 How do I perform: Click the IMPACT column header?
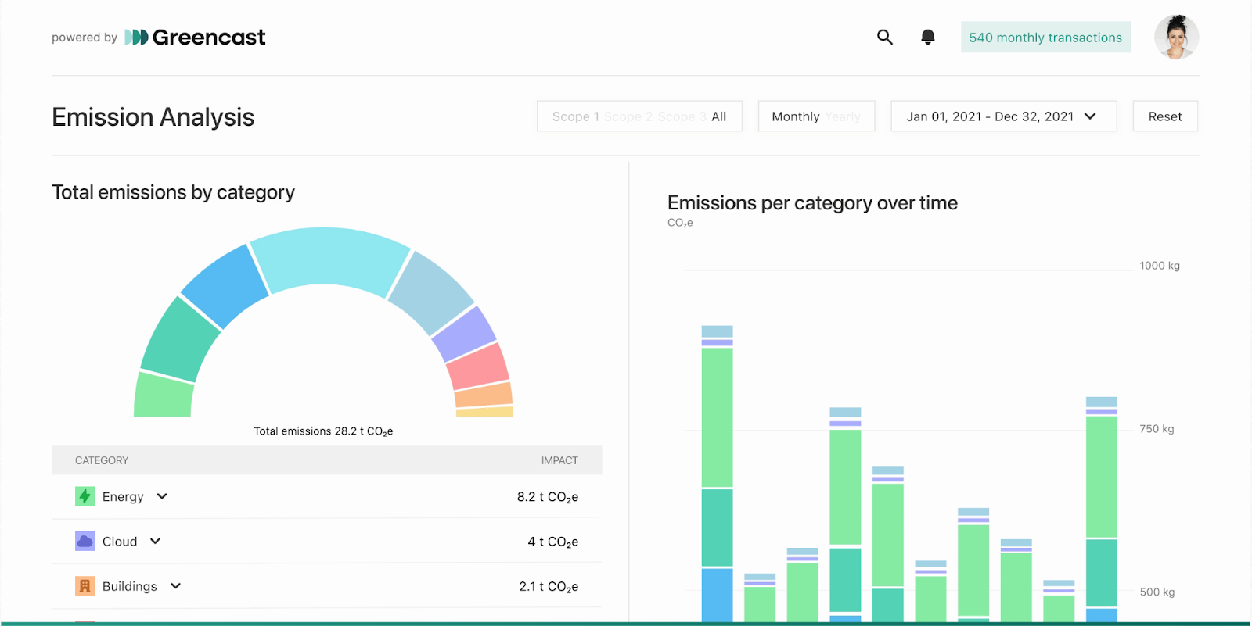[x=559, y=460]
